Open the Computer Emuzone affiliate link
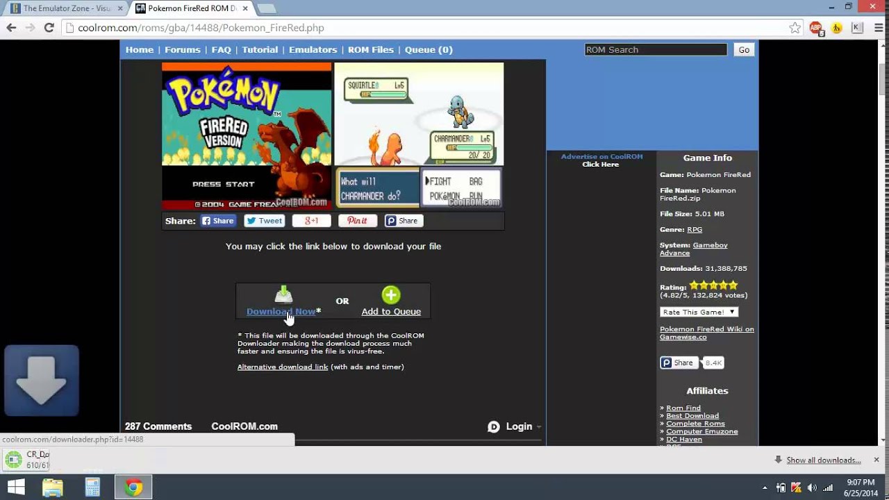This screenshot has height=500, width=889. coord(702,431)
